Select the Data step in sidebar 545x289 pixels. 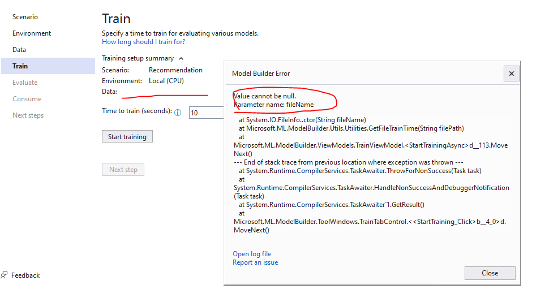click(x=19, y=49)
